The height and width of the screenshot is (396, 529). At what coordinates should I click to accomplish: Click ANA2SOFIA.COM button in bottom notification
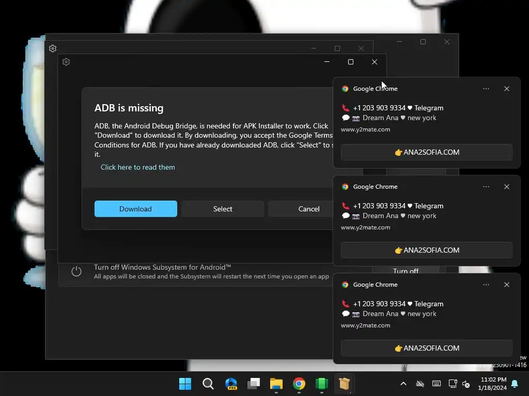[x=426, y=348]
